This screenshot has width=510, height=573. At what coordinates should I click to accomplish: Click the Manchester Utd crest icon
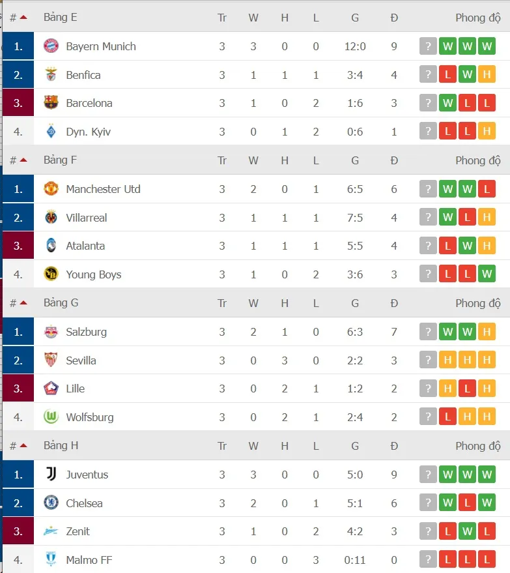[51, 189]
